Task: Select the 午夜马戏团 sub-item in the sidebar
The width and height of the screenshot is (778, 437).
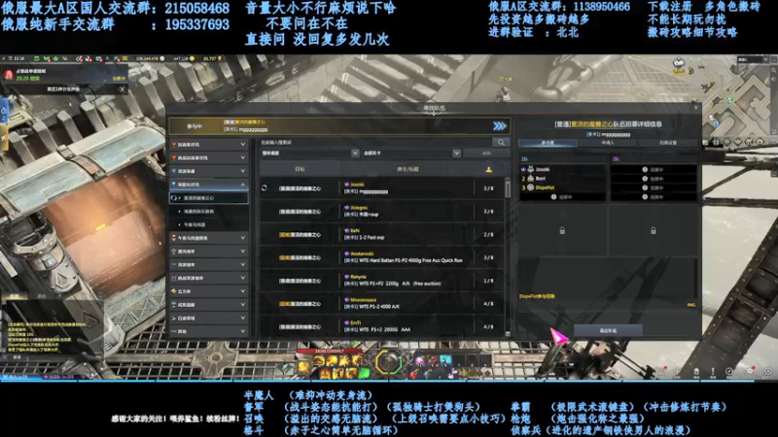Action: click(208, 224)
